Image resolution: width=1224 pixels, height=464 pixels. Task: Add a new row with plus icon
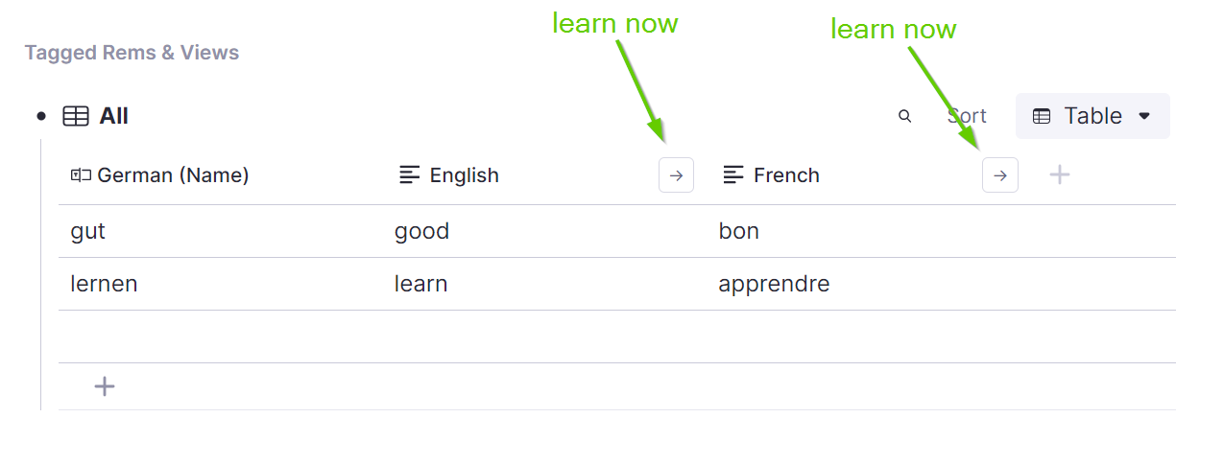105,386
